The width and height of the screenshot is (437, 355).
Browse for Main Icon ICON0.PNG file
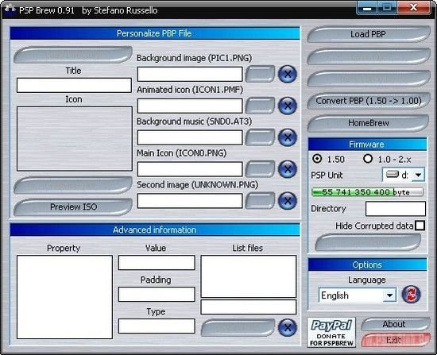260,169
